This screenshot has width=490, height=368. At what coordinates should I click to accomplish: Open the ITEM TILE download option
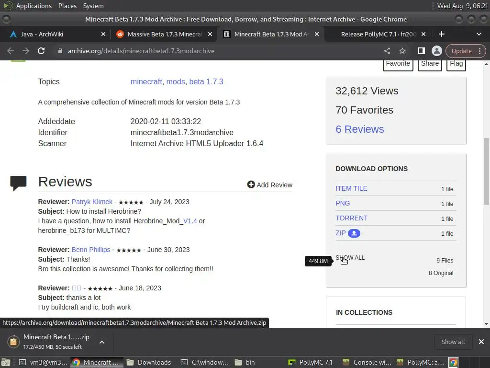(x=351, y=188)
